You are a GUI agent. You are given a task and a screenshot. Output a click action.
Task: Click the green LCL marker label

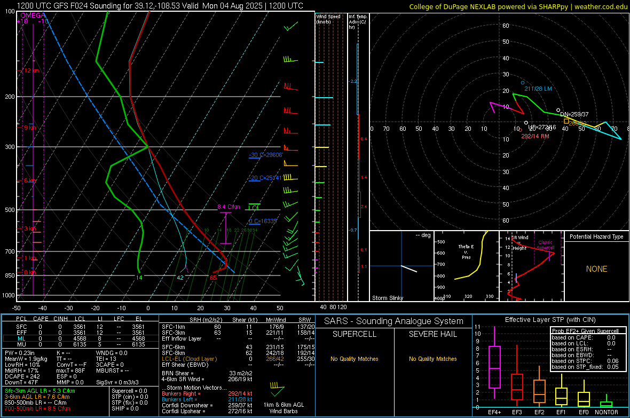click(254, 207)
